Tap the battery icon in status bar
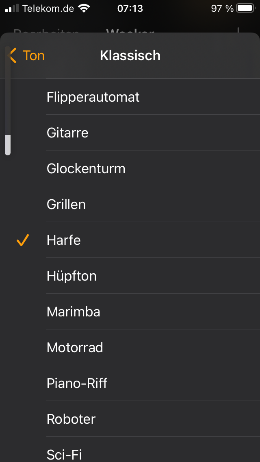The width and height of the screenshot is (260, 462). click(245, 8)
